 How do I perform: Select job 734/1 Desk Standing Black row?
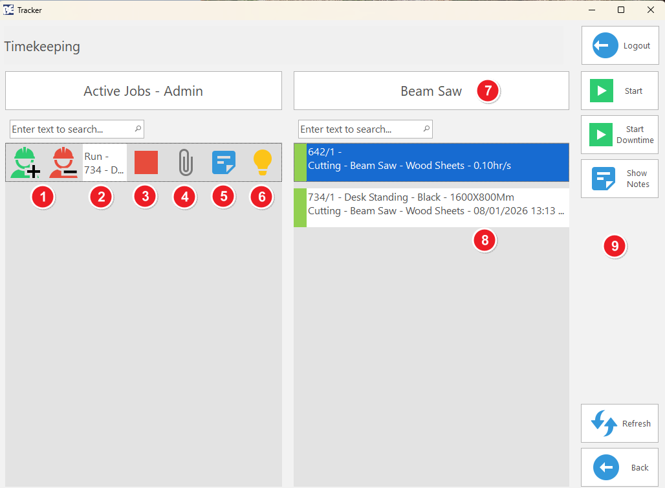click(431, 208)
